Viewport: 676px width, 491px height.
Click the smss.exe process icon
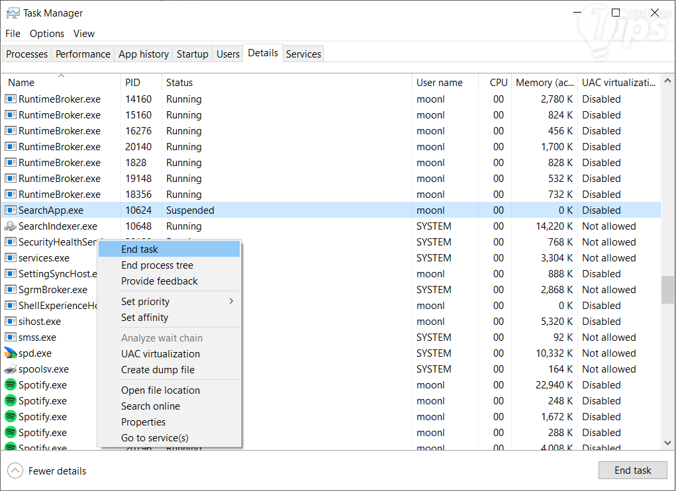[11, 337]
